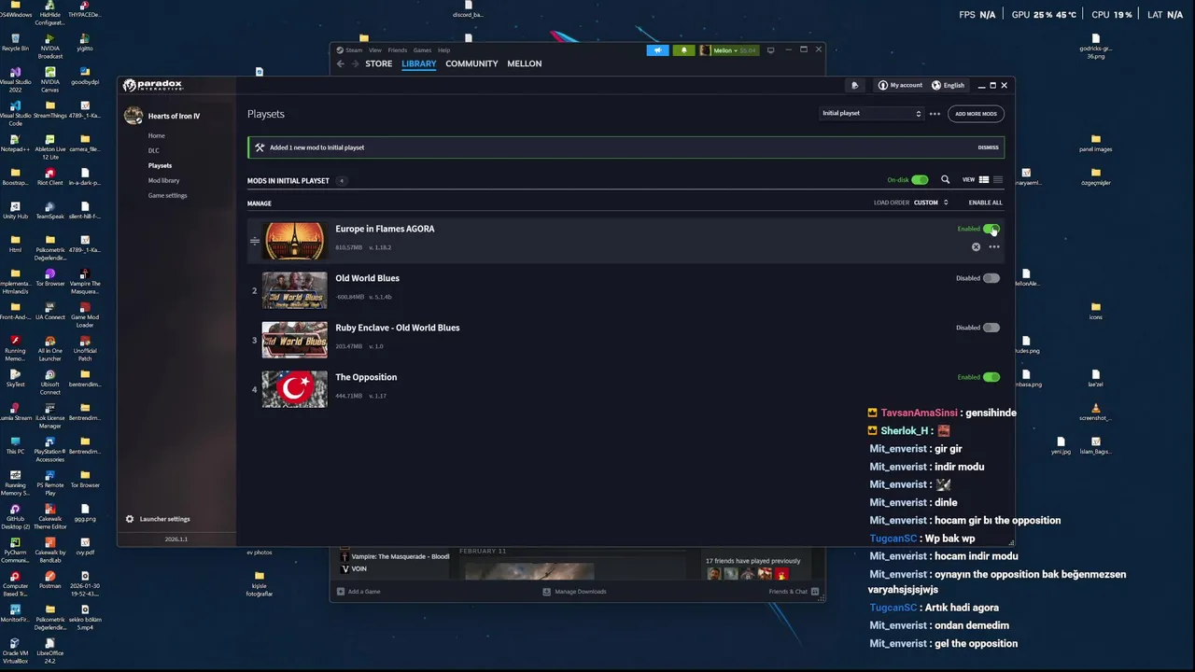Click the Ruby Enclave mod thumbnail
The width and height of the screenshot is (1195, 672).
click(x=295, y=340)
